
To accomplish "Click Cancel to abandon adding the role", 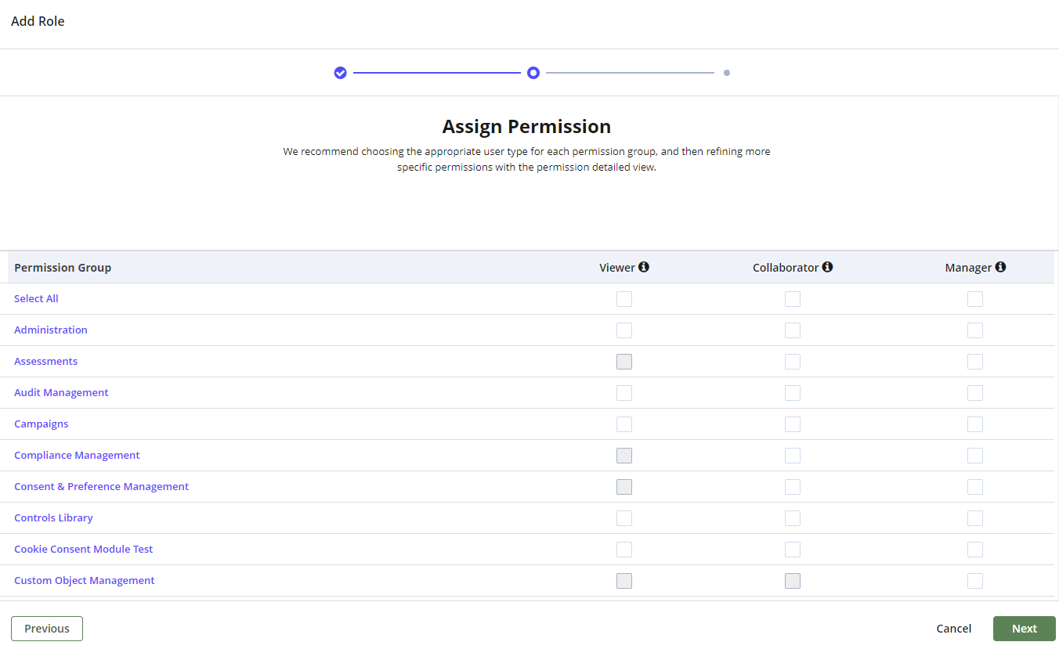I will click(x=953, y=628).
